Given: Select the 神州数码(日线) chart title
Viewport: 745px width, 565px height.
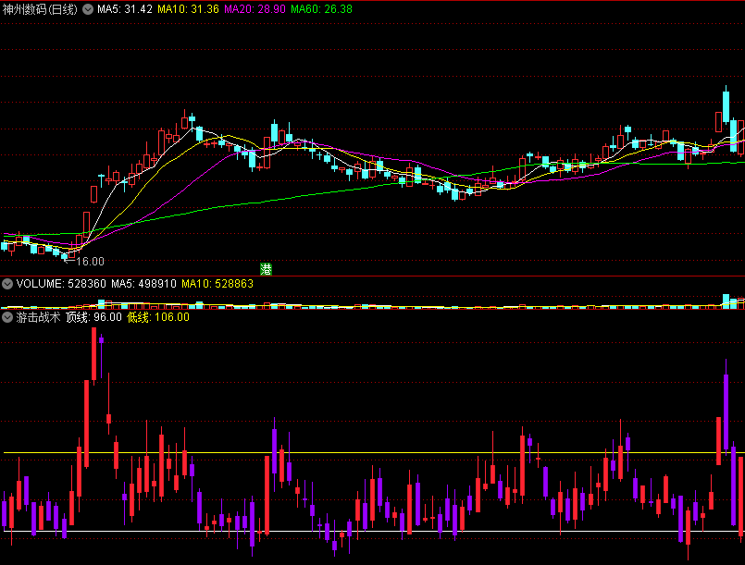Looking at the screenshot, I should 40,9.
